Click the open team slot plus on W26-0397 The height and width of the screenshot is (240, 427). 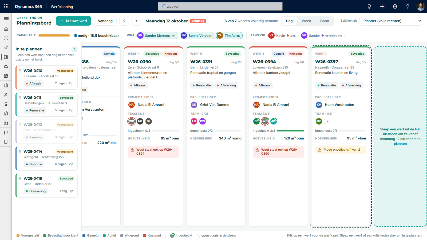[327, 122]
